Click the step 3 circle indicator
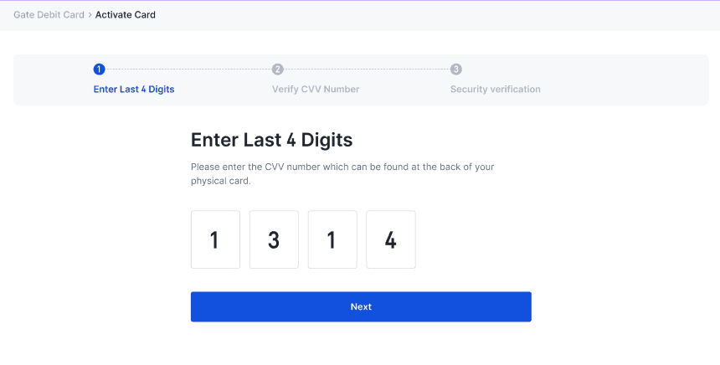720x365 pixels. click(455, 69)
